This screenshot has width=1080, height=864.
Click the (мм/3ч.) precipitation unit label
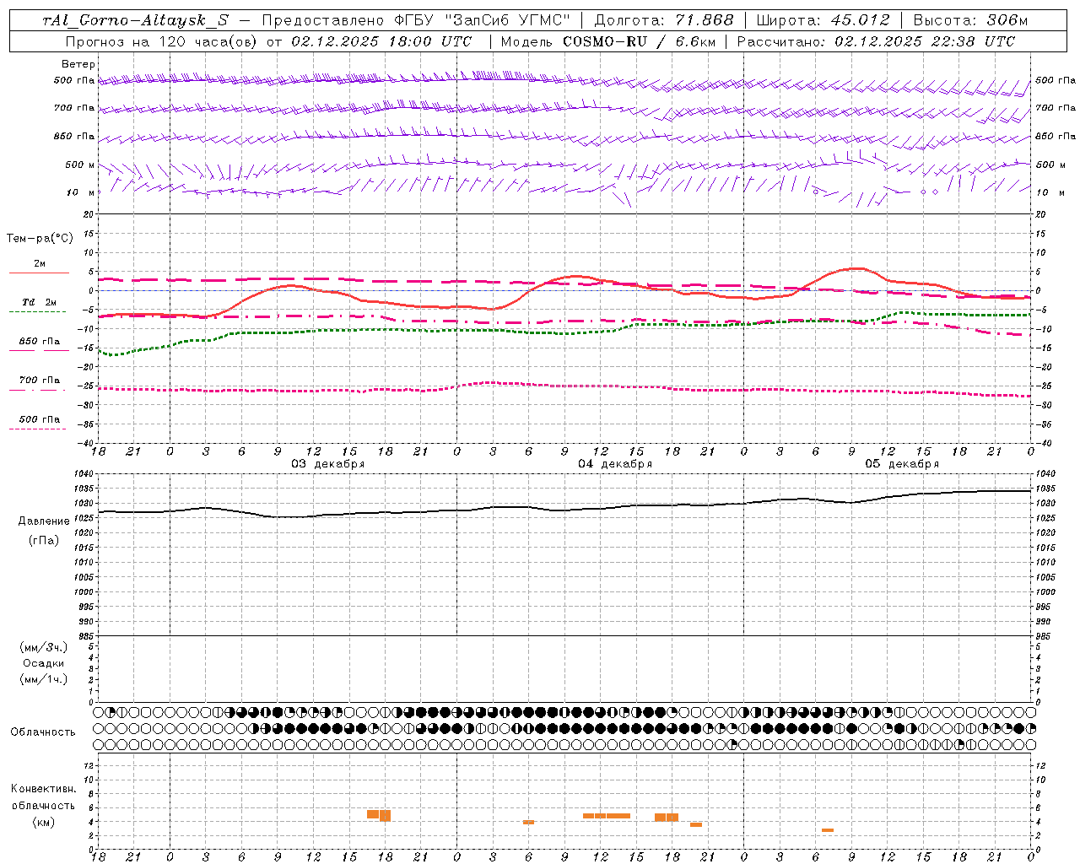click(44, 647)
